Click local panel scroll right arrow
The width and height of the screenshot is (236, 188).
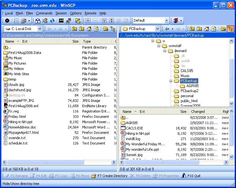coord(114,162)
